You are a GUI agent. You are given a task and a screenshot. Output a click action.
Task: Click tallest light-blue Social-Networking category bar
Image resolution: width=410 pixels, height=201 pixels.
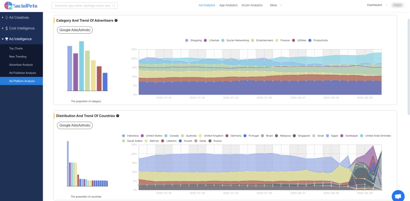pos(82,66)
